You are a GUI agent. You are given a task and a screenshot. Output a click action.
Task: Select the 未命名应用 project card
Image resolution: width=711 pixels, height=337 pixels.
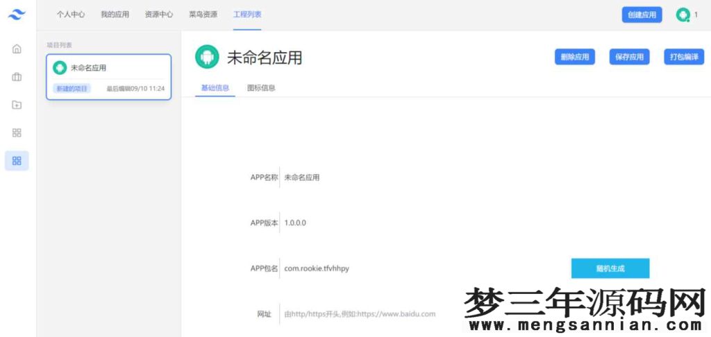tap(109, 77)
